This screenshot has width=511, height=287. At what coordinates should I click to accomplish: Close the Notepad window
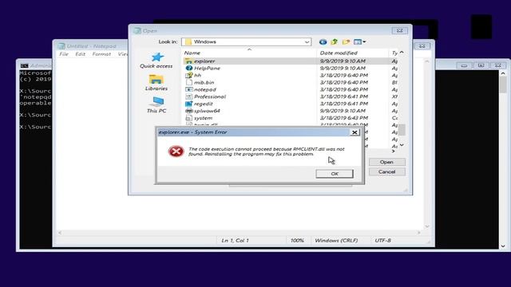[x=422, y=46]
